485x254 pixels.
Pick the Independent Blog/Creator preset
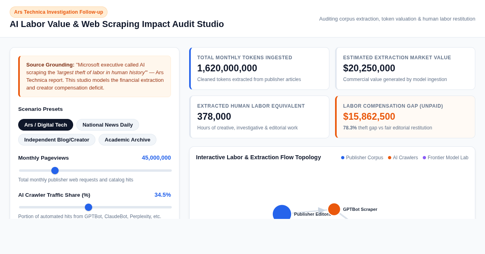57,139
